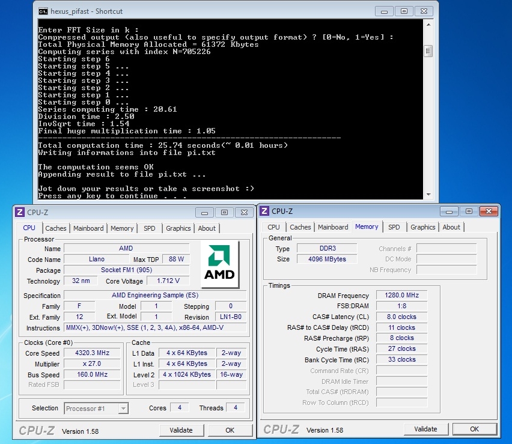Click the Total computation time line in console
Image resolution: width=512 pixels, height=444 pixels.
pyautogui.click(x=163, y=145)
